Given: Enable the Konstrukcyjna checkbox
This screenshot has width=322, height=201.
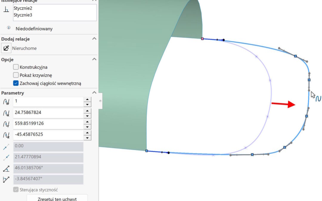Looking at the screenshot, I should click(x=16, y=67).
